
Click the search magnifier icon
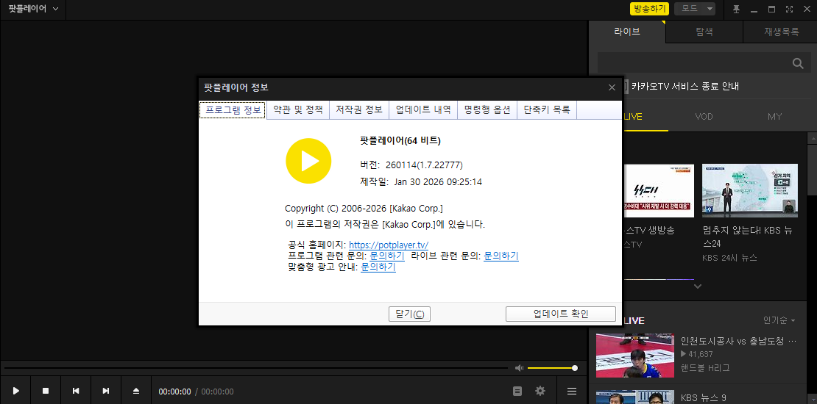[797, 63]
